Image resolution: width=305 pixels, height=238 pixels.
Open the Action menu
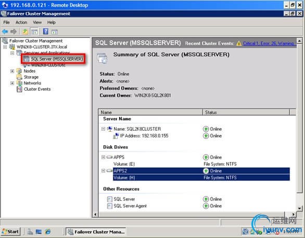21,22
